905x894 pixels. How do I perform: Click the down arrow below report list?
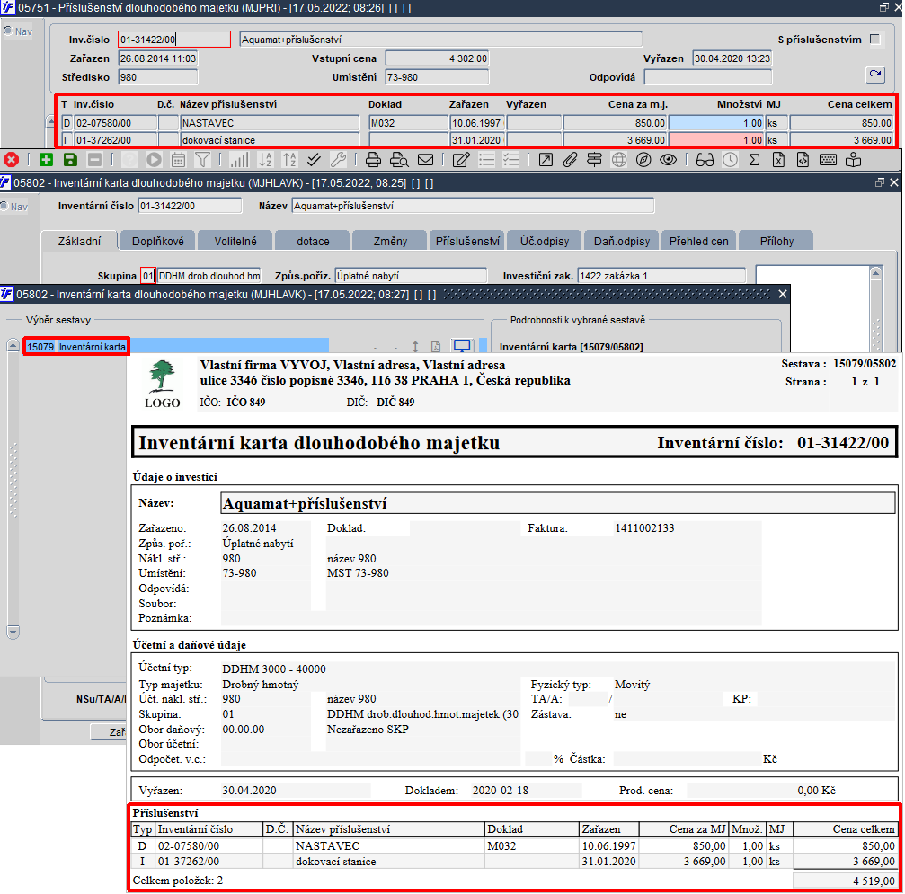point(13,633)
